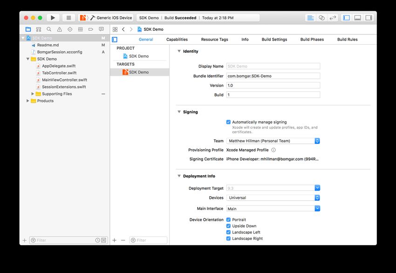Open the SDK Demo scheme selector icon
396x273 pixels.
coord(82,18)
